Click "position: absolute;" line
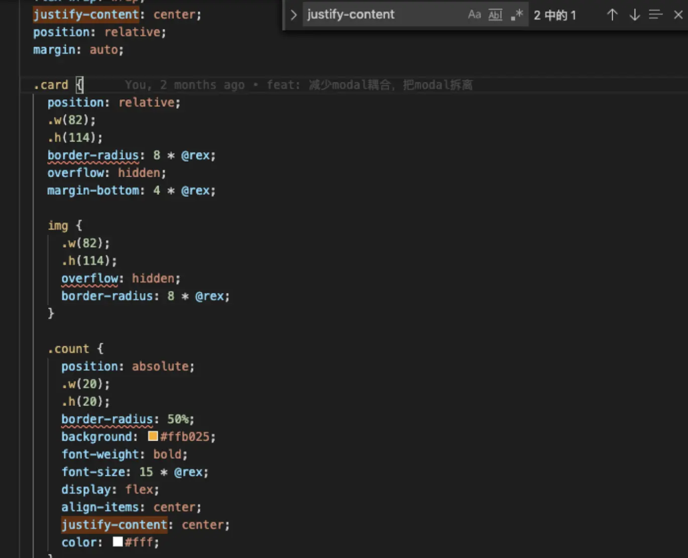 tap(128, 366)
